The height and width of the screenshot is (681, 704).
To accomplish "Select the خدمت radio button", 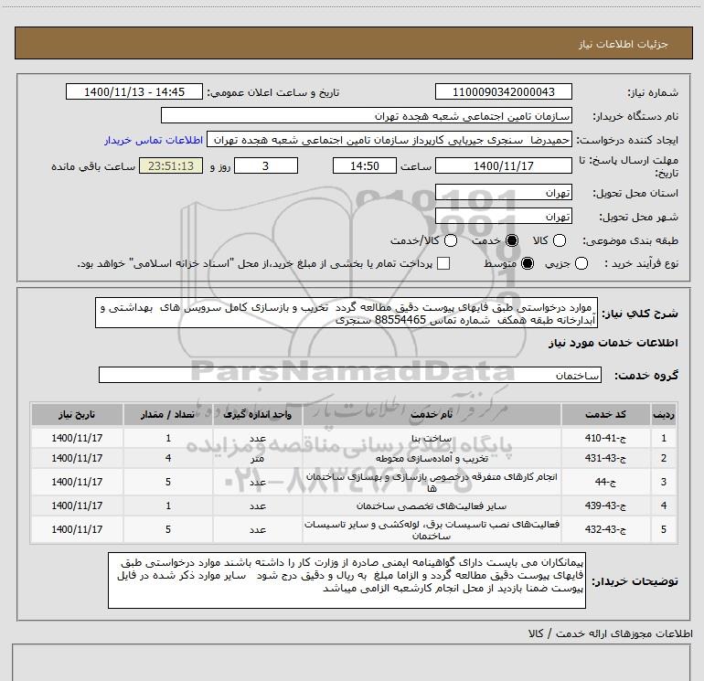I will click(512, 240).
